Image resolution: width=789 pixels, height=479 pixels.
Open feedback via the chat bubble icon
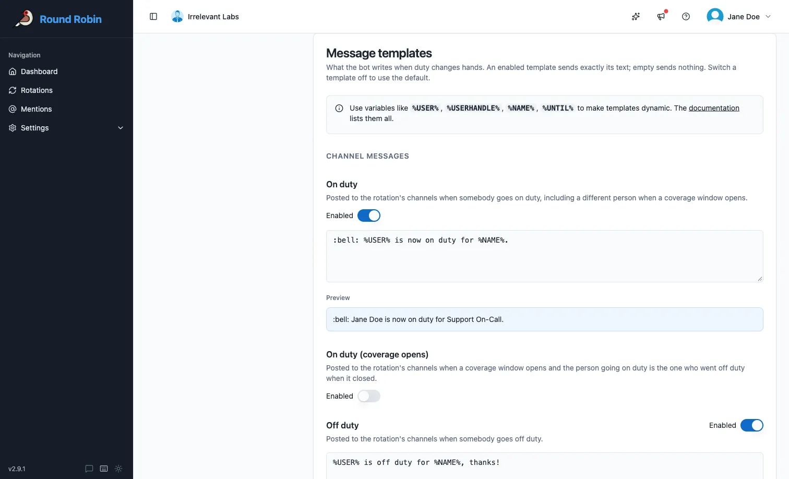point(89,469)
